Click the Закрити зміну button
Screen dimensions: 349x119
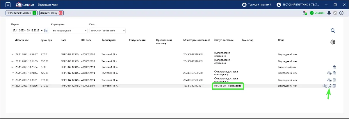[x=51, y=13]
